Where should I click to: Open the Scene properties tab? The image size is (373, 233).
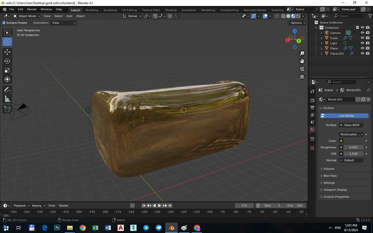[x=312, y=122]
